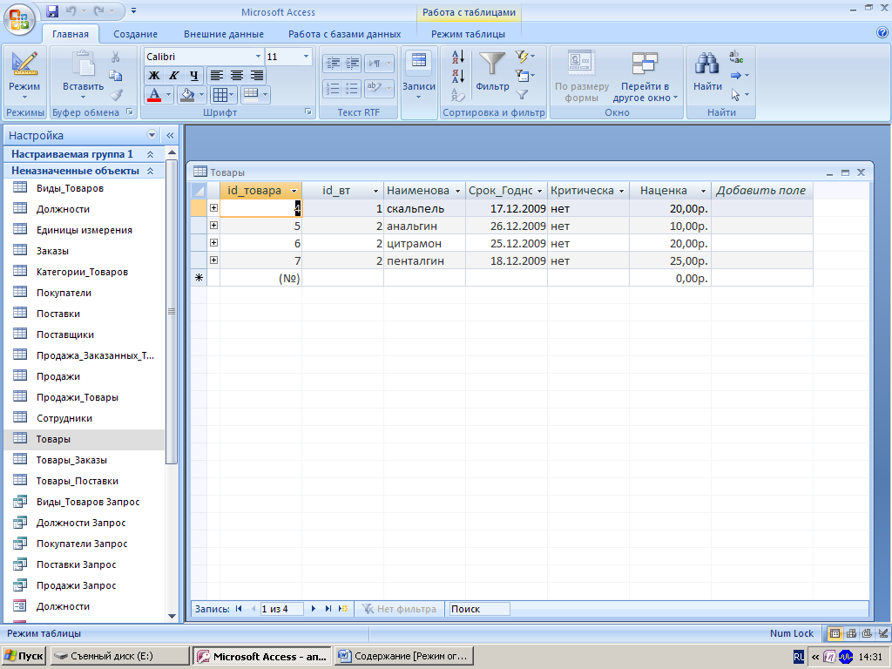Click the round Office button
Image resolution: width=892 pixels, height=669 pixels.
(19, 20)
